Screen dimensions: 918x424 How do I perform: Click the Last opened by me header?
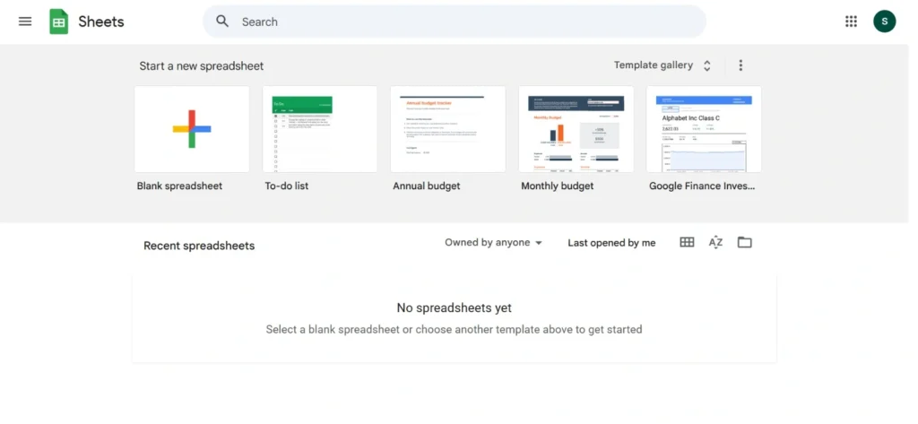pyautogui.click(x=611, y=242)
